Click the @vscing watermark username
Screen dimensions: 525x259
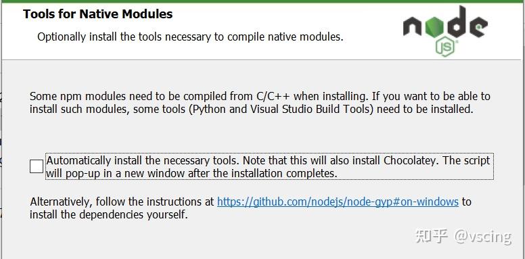[482, 237]
